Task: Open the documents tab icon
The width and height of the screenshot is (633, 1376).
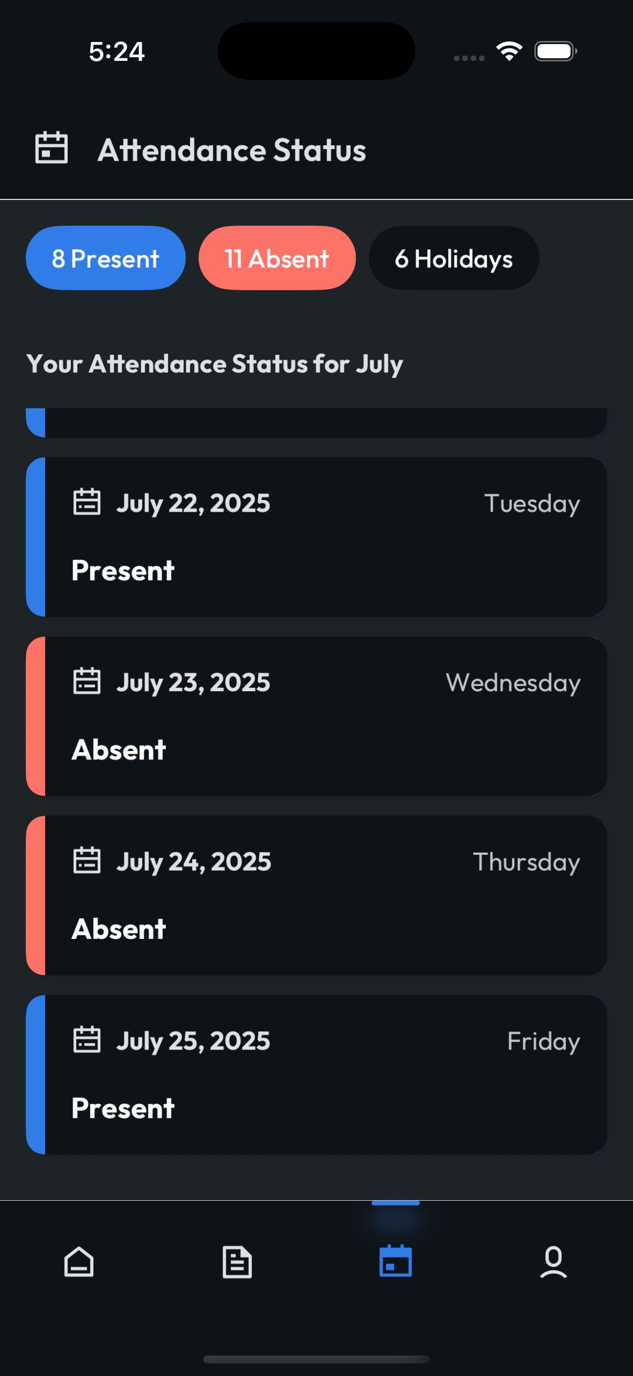Action: pyautogui.click(x=237, y=1262)
